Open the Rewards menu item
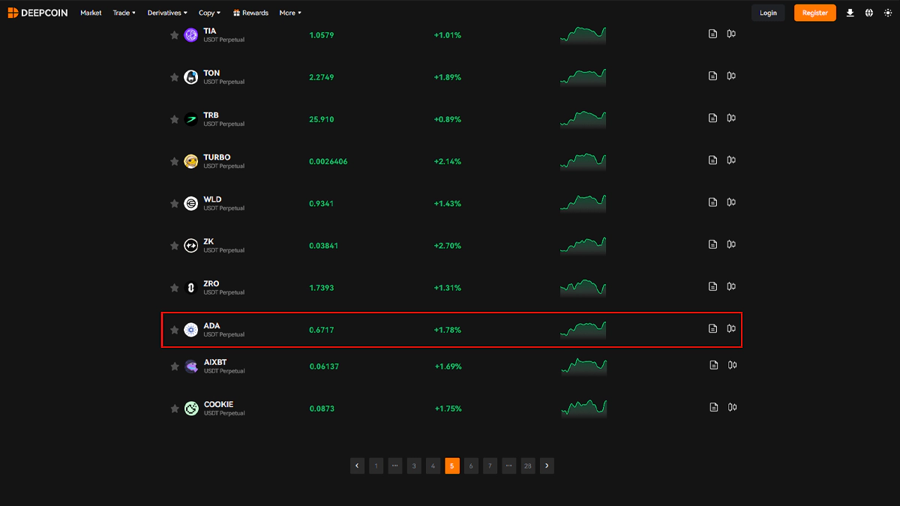The width and height of the screenshot is (900, 506). pyautogui.click(x=250, y=13)
